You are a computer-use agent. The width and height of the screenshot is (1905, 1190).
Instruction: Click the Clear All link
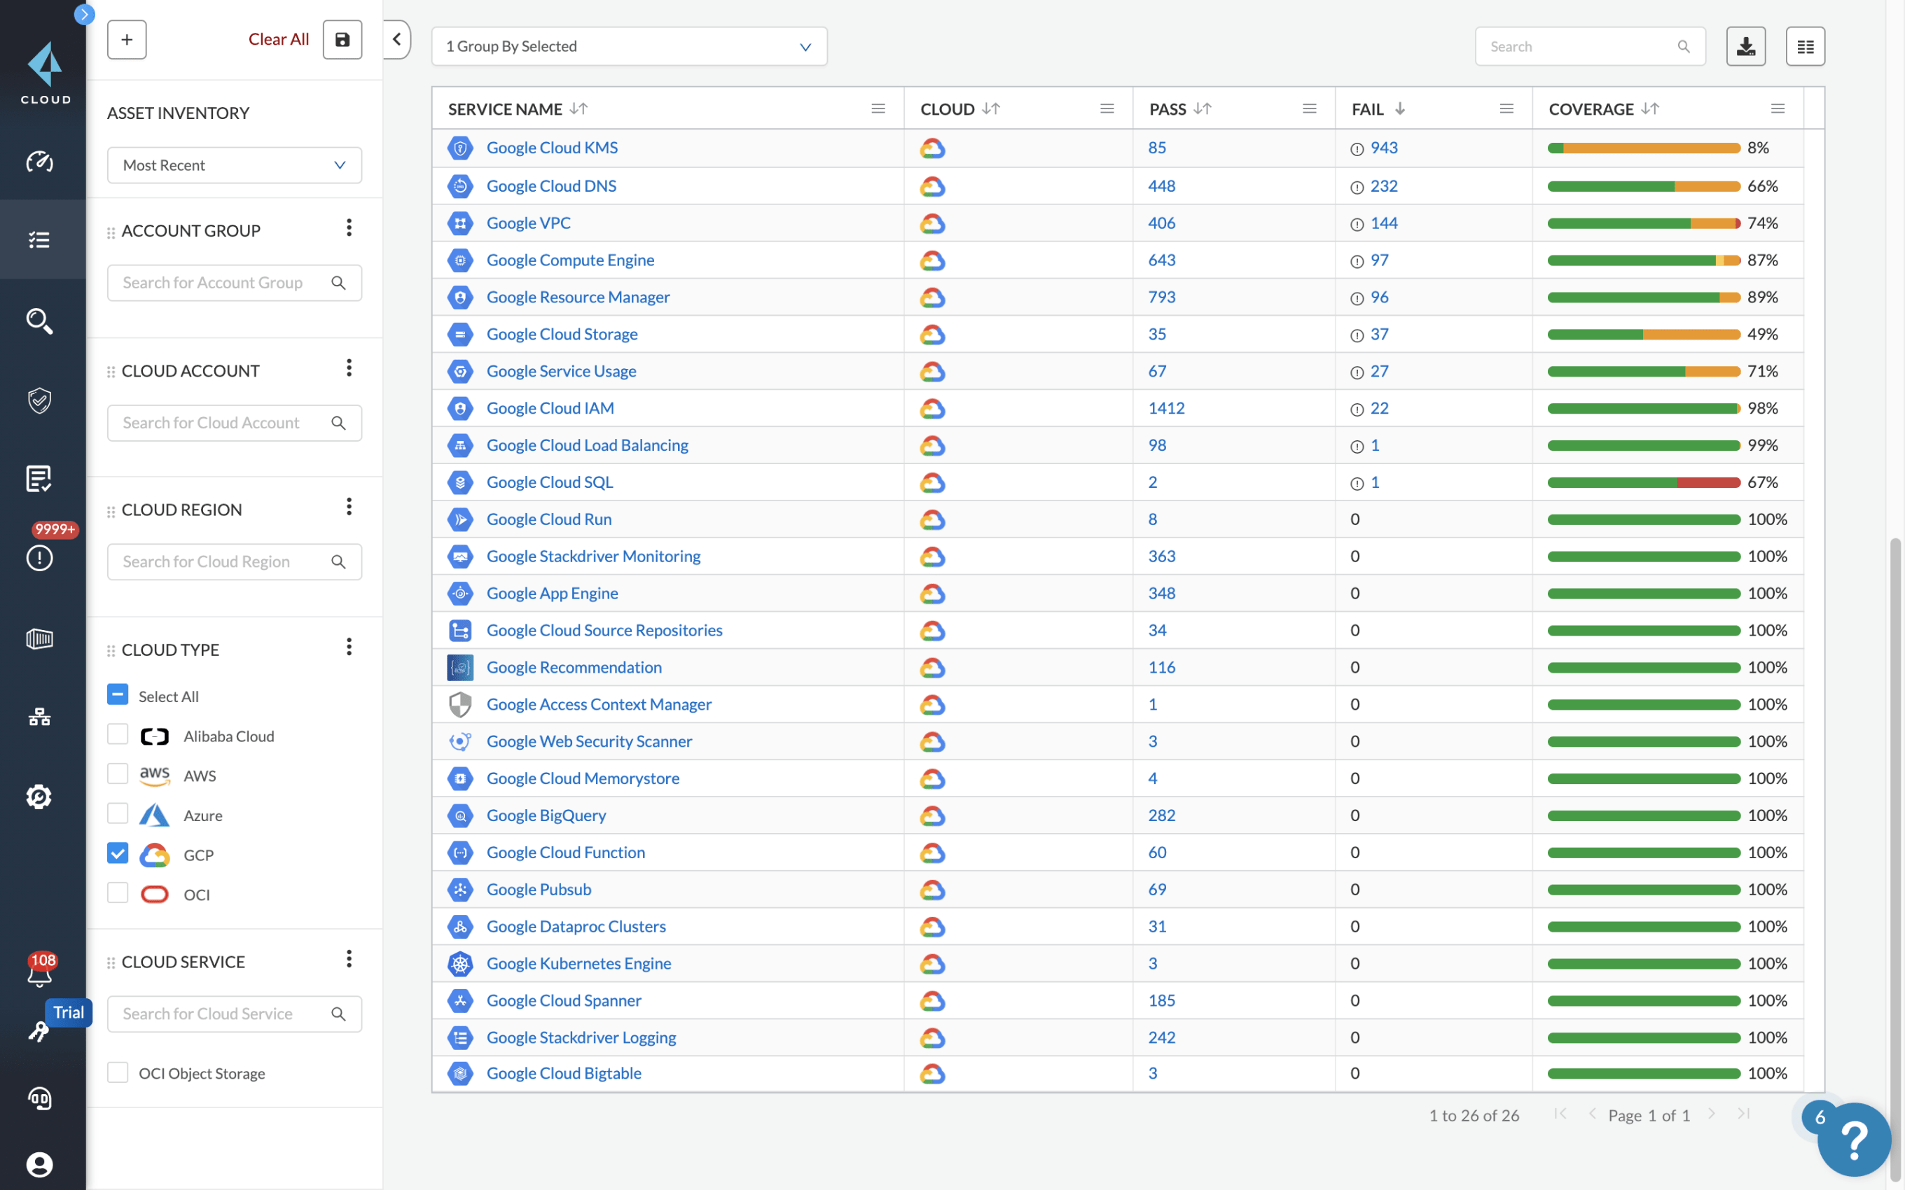point(278,39)
